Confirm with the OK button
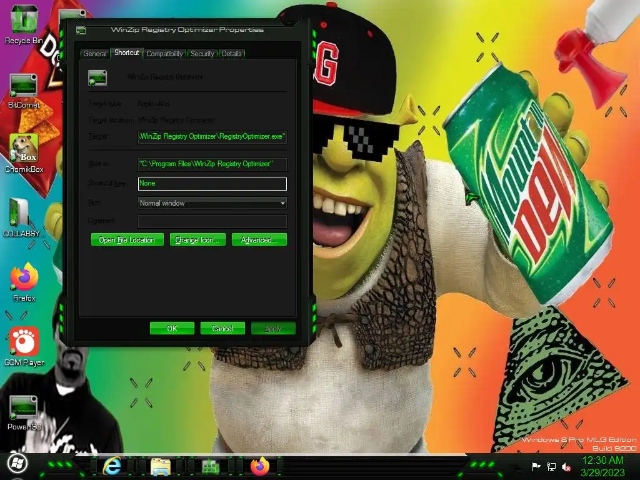 [172, 328]
